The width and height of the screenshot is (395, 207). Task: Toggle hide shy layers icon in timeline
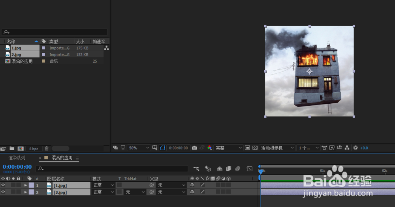(x=219, y=168)
